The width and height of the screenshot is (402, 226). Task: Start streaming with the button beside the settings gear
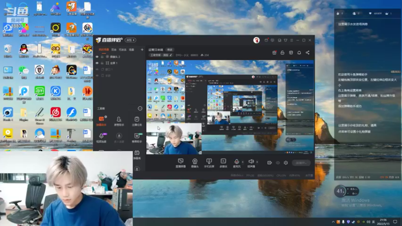tap(301, 163)
